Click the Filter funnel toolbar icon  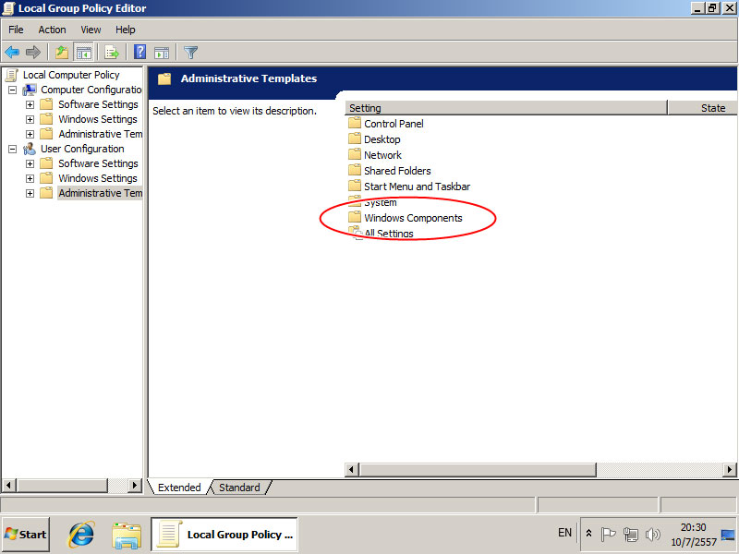click(190, 53)
